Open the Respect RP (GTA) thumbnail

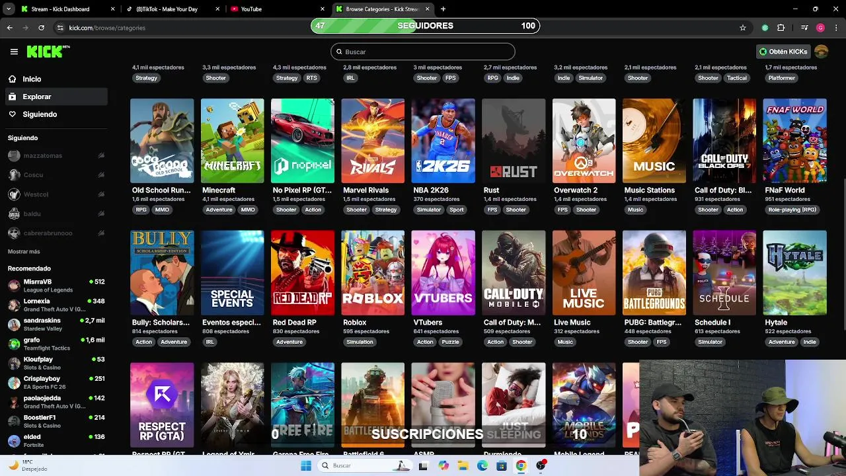pyautogui.click(x=162, y=405)
